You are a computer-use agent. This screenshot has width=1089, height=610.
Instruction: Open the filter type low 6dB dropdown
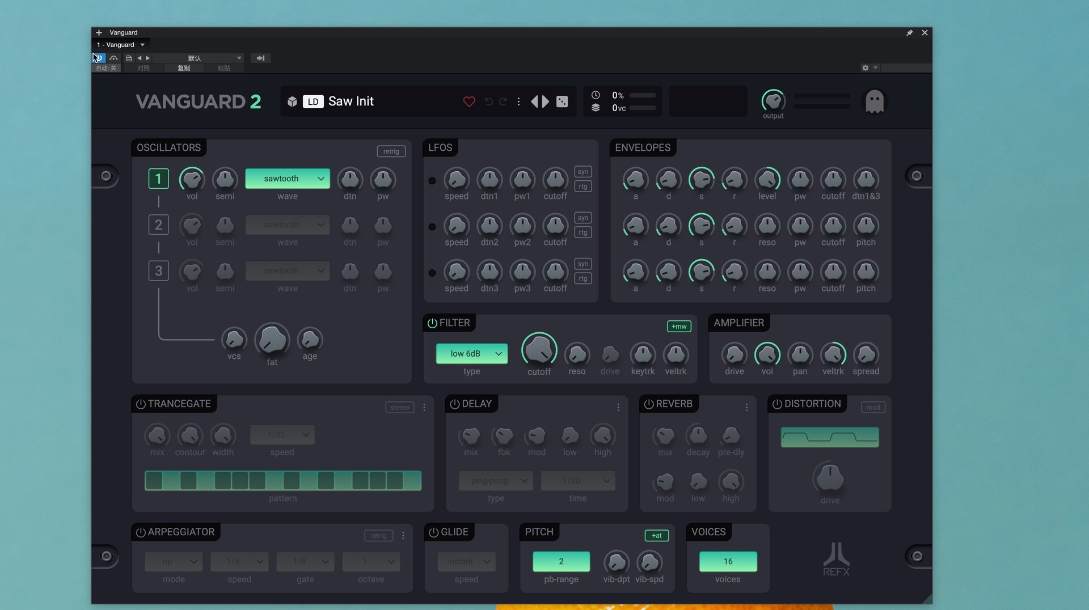pos(471,354)
